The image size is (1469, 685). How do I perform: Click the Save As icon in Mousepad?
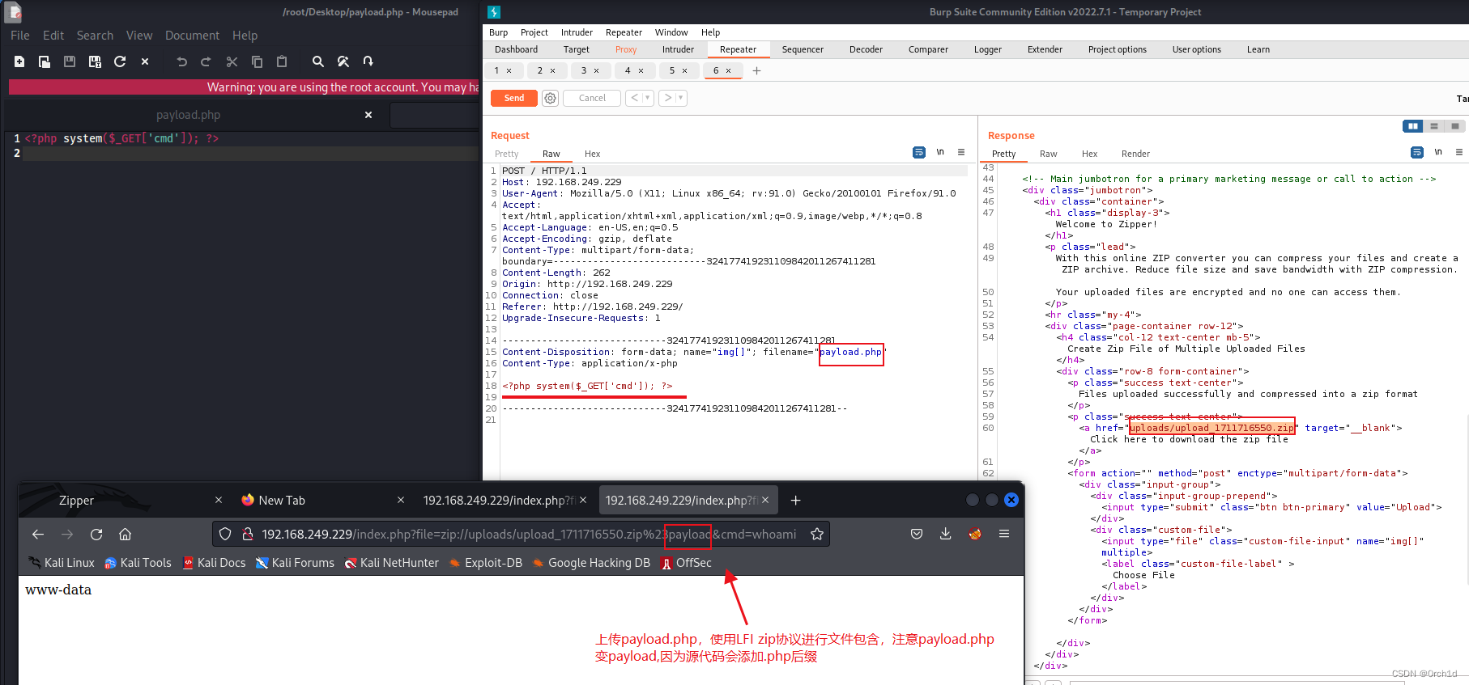coord(95,61)
